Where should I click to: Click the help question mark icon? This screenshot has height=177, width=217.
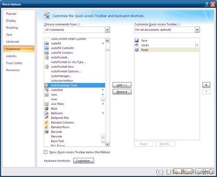pos(207,4)
